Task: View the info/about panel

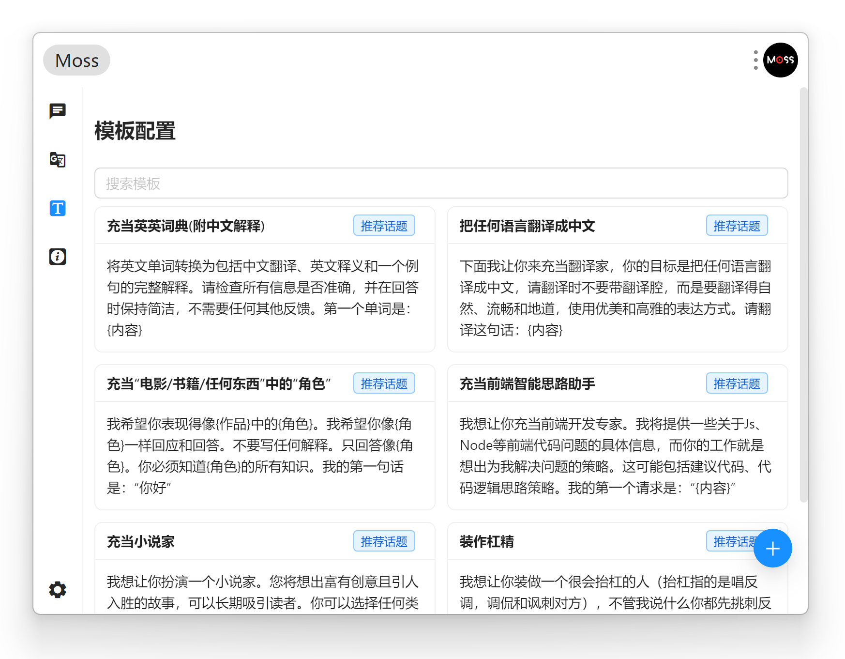Action: (x=57, y=256)
